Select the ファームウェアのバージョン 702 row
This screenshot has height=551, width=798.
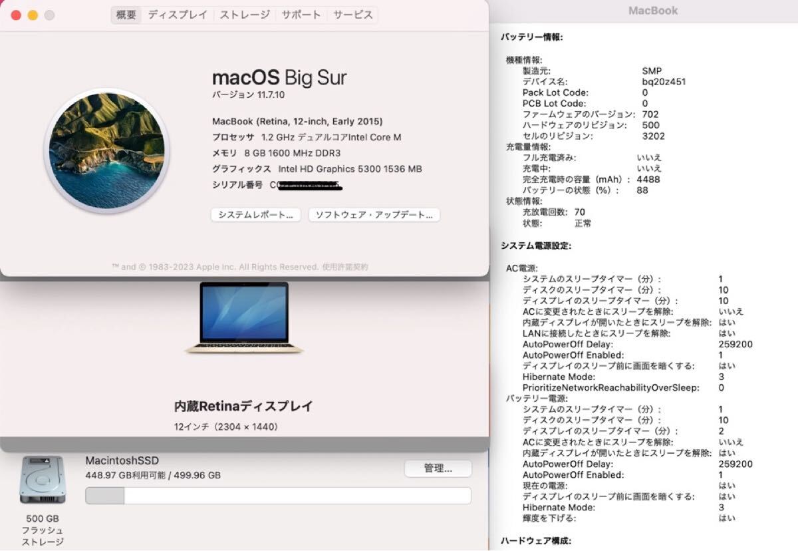click(x=591, y=114)
